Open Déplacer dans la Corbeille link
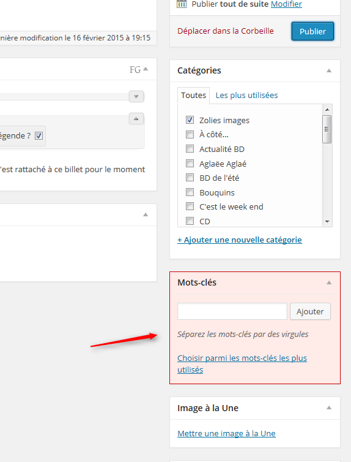Viewport: 351px width, 462px height. pos(226,31)
